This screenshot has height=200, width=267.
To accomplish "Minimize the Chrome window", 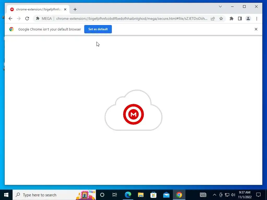I will point(232,7).
